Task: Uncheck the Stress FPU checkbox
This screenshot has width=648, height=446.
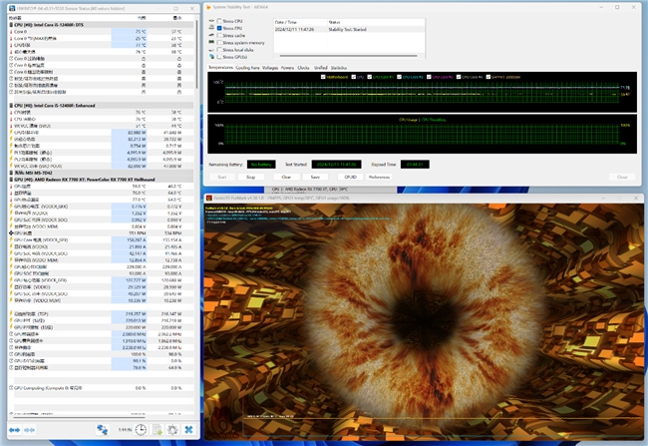Action: [x=219, y=28]
